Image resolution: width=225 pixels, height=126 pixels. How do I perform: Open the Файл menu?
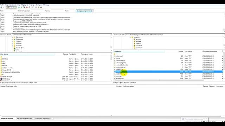click(x=2, y=5)
